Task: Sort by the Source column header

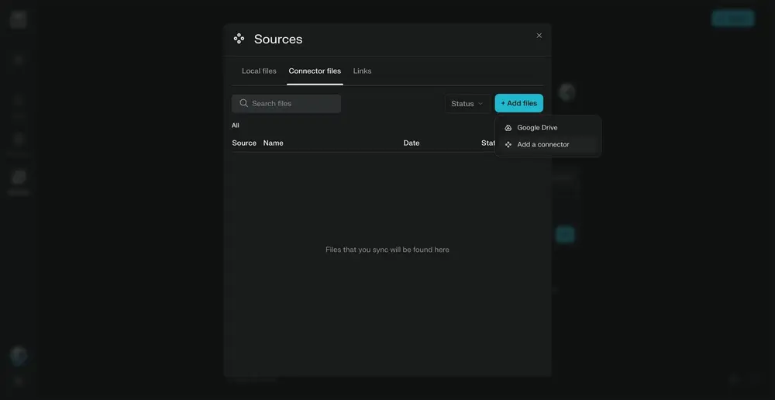Action: 244,143
